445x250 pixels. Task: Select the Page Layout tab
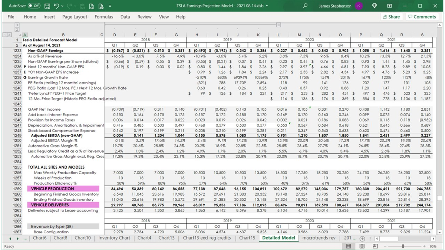point(75,17)
